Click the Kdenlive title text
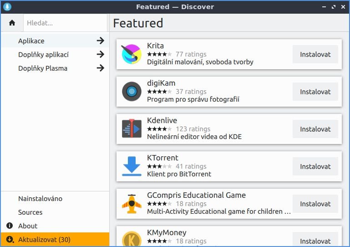 pyautogui.click(x=162, y=120)
